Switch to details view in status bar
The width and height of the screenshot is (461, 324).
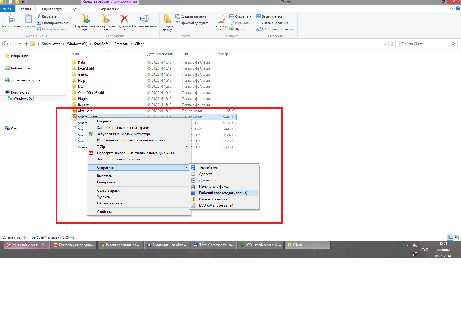click(450, 237)
